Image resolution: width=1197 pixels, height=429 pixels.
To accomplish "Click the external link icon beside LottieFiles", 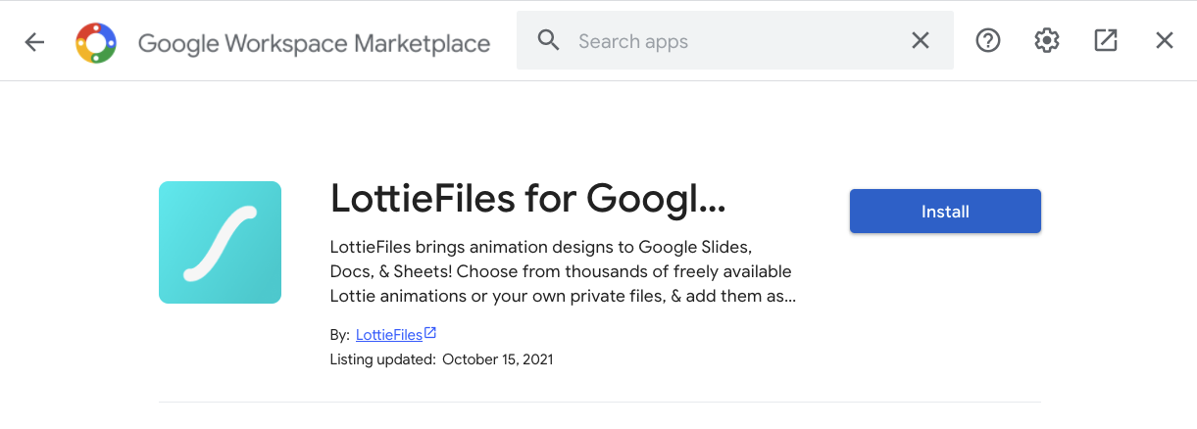I will [430, 334].
